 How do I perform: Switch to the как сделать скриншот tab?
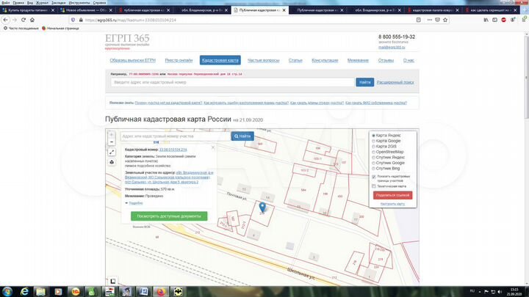point(490,10)
